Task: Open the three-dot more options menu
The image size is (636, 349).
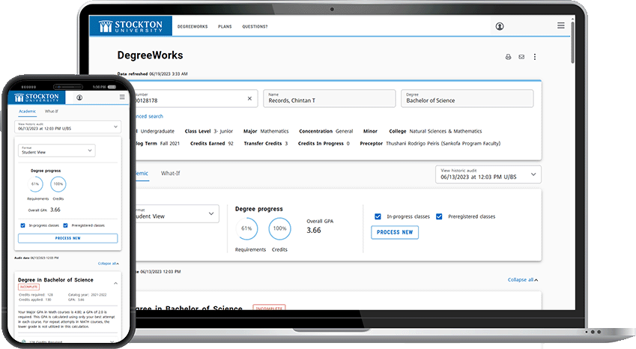Action: pos(535,57)
